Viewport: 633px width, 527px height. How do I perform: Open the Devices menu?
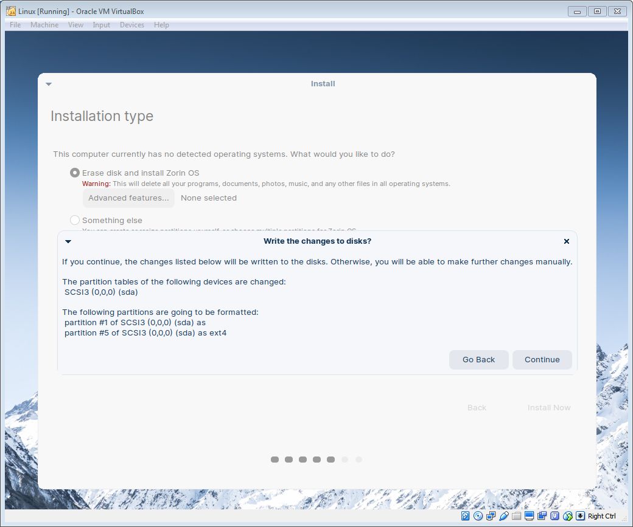pyautogui.click(x=132, y=24)
